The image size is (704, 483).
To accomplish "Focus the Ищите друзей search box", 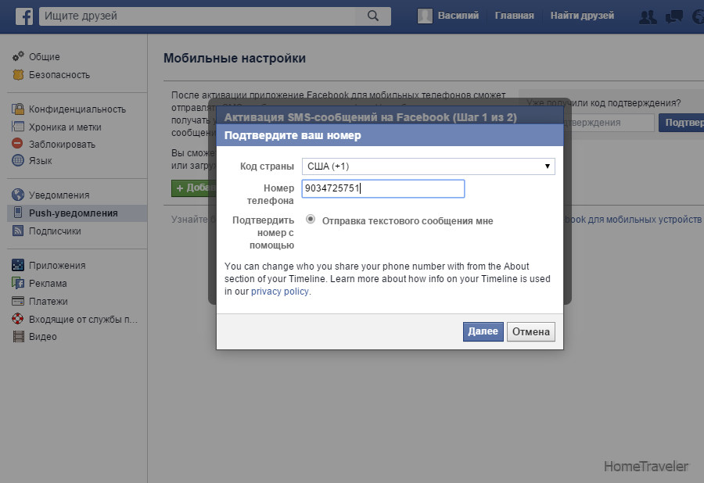I will tap(198, 16).
